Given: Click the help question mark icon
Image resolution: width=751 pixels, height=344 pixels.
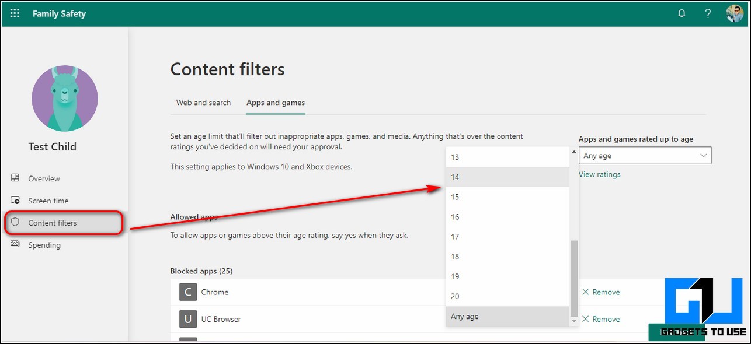Looking at the screenshot, I should click(708, 13).
